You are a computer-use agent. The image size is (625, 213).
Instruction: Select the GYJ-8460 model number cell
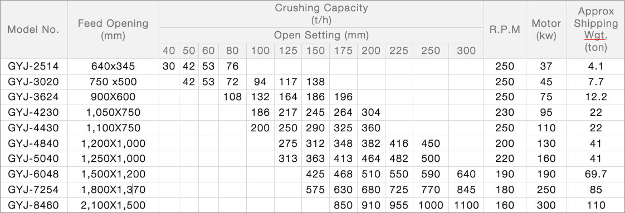(x=34, y=205)
